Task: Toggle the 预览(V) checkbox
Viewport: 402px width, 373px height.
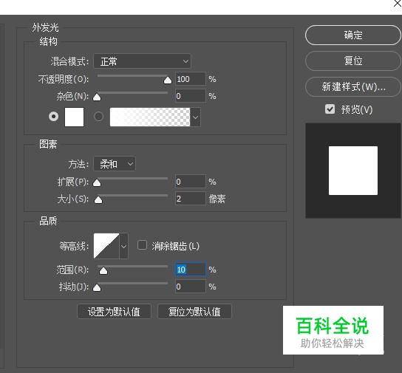Action: (330, 109)
